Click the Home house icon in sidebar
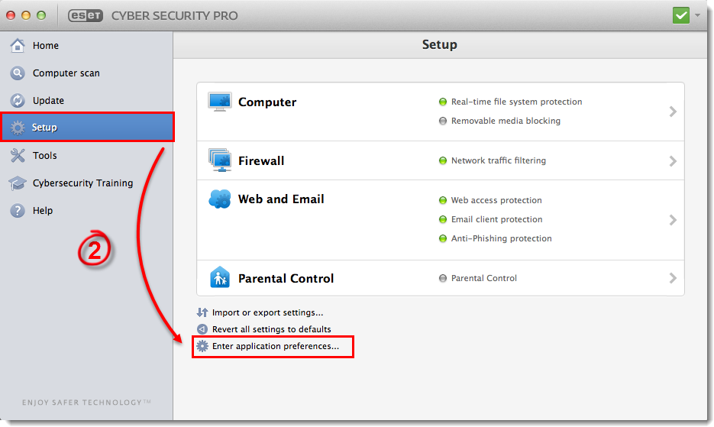Screen dimensions: 714x427 click(18, 45)
